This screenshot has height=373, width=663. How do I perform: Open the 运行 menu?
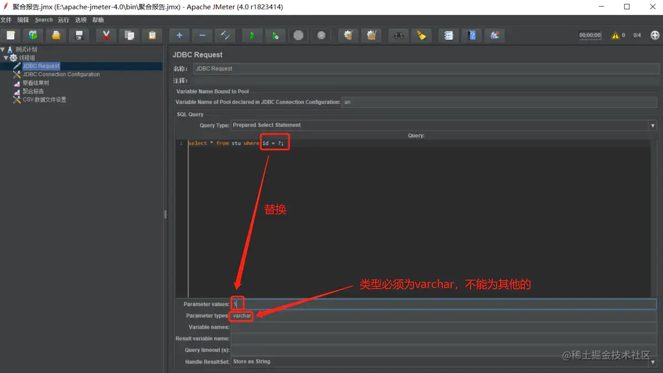(x=64, y=20)
